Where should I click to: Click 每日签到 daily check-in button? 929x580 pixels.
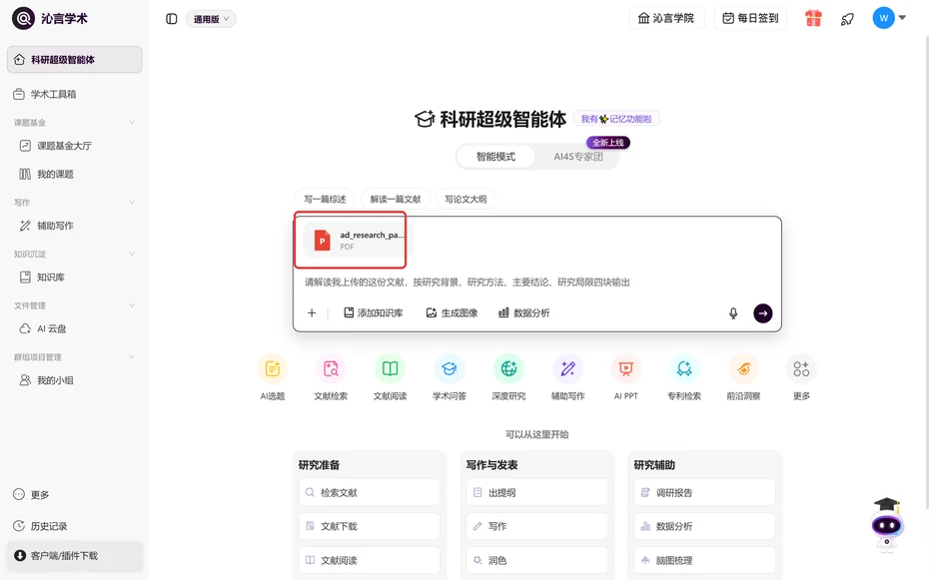(750, 18)
